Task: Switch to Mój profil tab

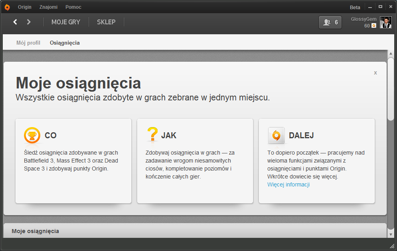Action: (28, 43)
